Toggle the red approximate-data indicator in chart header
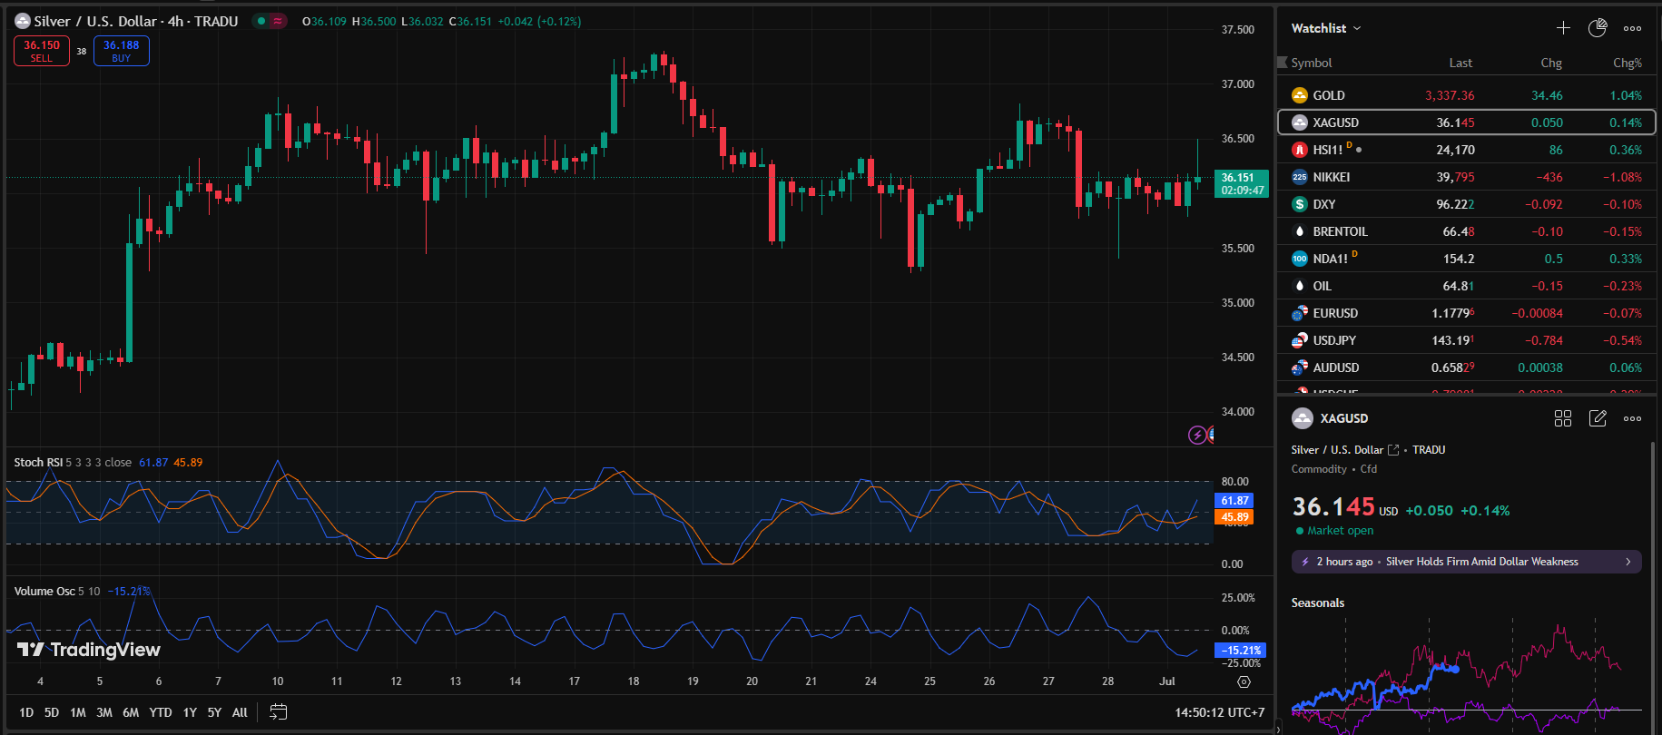The height and width of the screenshot is (735, 1662). click(278, 21)
